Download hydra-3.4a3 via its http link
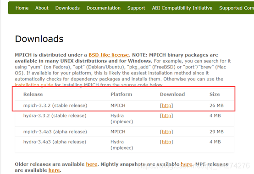254x174 pixels. tap(166, 142)
